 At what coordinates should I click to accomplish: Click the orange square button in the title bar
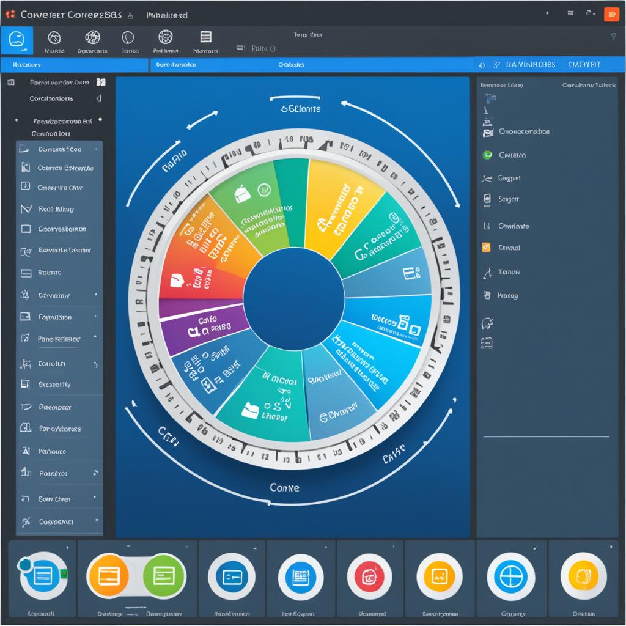coord(611,15)
